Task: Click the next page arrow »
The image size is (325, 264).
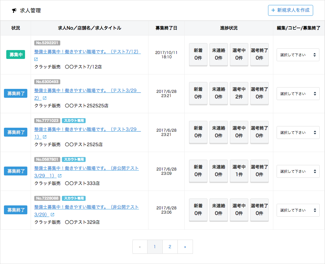Action: [185, 247]
